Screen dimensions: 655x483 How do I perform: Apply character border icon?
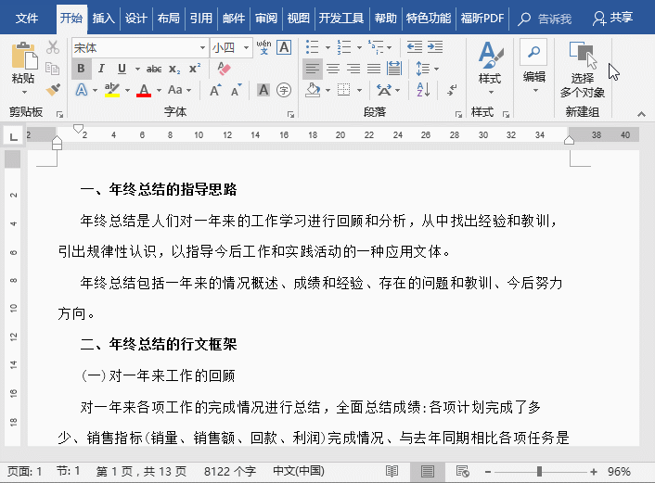pyautogui.click(x=284, y=47)
